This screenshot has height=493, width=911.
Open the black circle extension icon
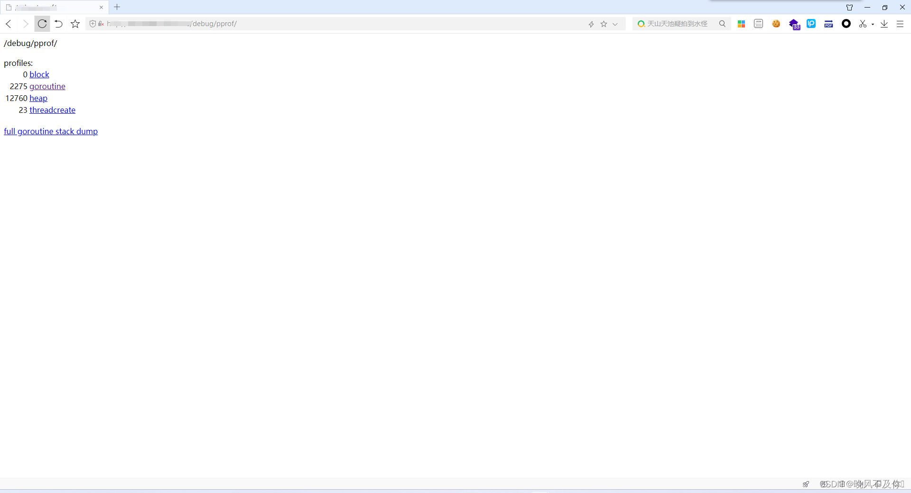coord(846,24)
